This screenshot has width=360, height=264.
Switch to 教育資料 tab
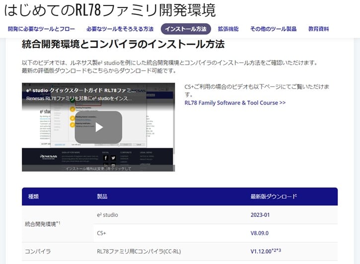pyautogui.click(x=319, y=29)
